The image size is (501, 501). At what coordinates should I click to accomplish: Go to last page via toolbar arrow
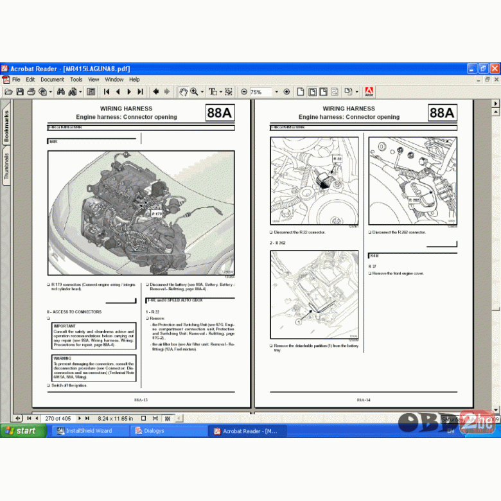point(140,92)
